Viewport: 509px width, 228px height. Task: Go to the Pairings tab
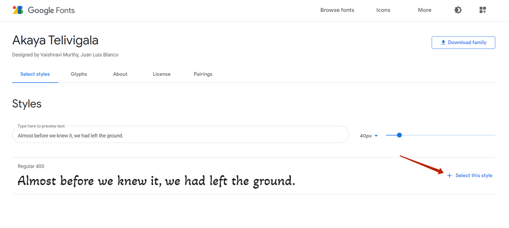(203, 74)
